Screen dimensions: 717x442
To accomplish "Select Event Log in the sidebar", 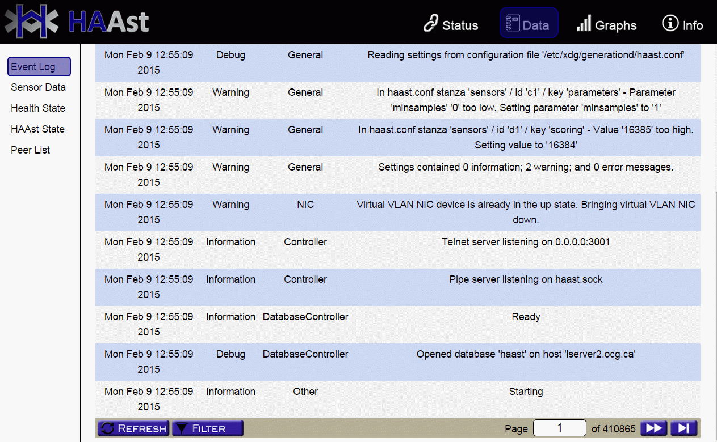I will coord(39,66).
